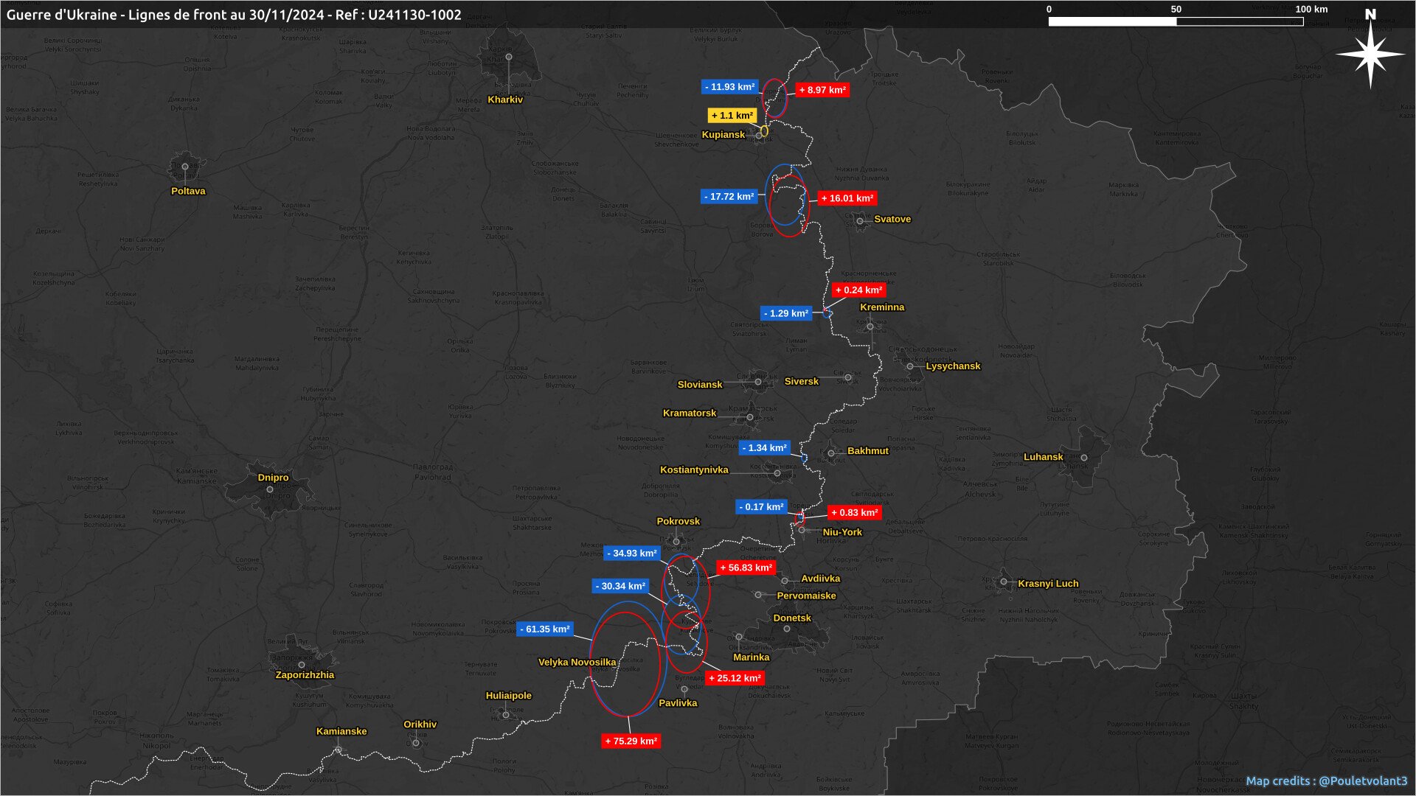This screenshot has height=796, width=1416.
Task: Click the Bakhmut location dot marker
Action: tap(831, 453)
